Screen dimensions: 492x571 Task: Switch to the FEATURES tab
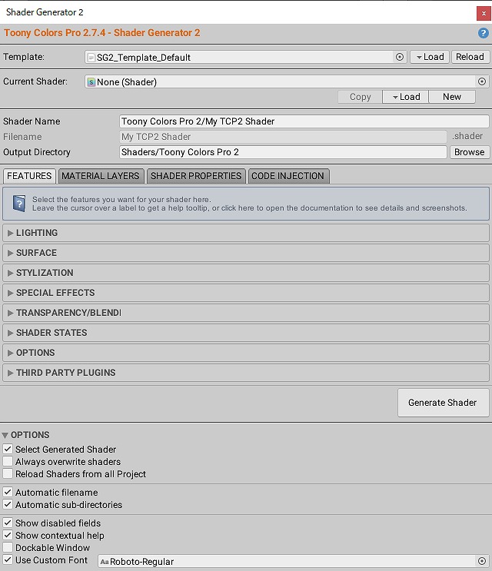pos(29,176)
